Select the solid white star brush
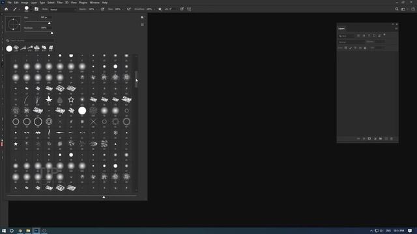 pos(16,144)
